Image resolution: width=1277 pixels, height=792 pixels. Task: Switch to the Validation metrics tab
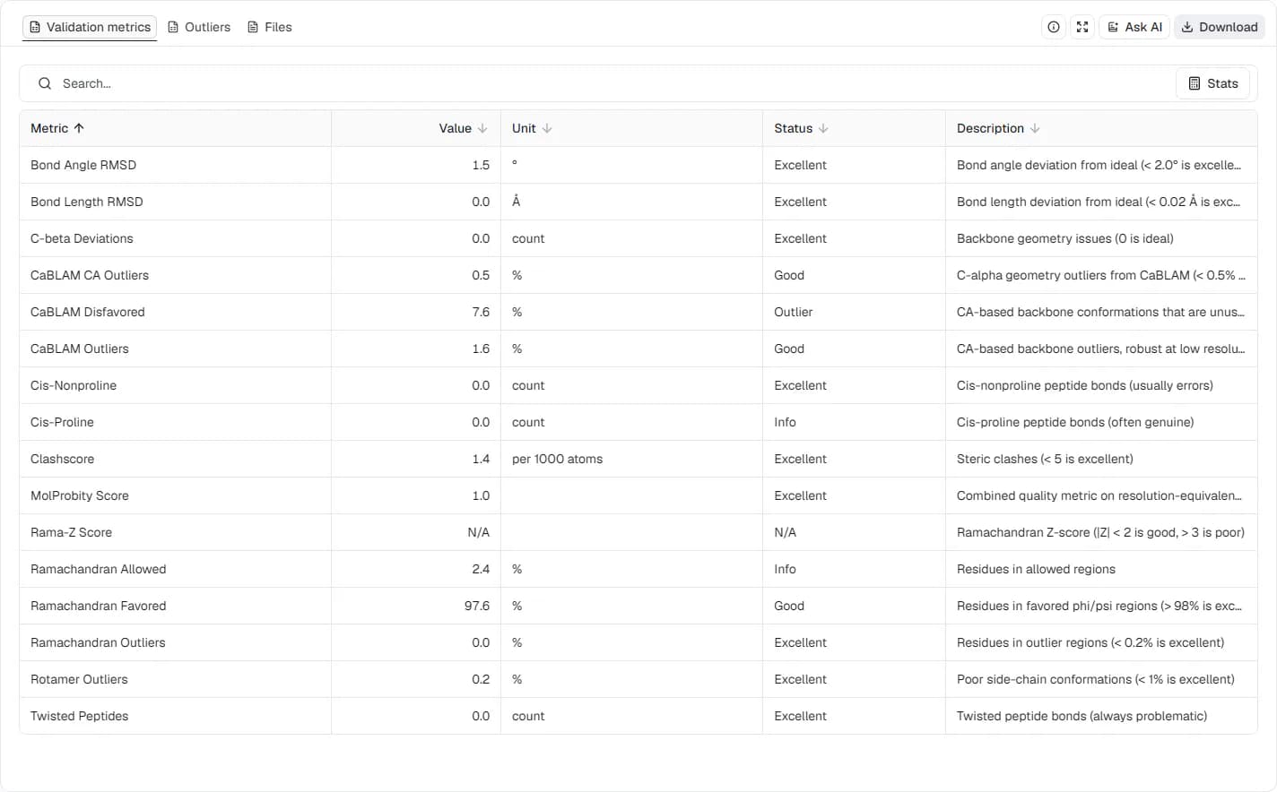click(90, 27)
